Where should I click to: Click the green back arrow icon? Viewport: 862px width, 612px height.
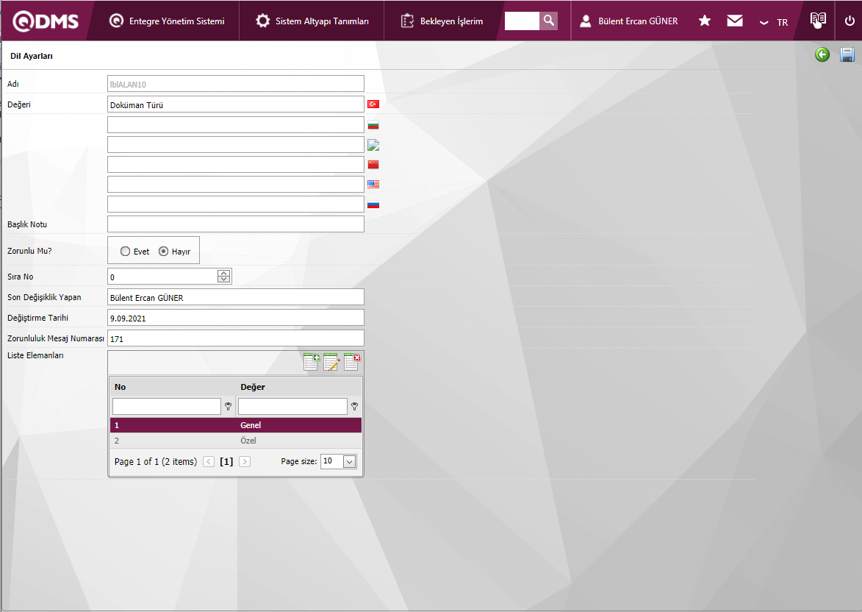(x=822, y=54)
